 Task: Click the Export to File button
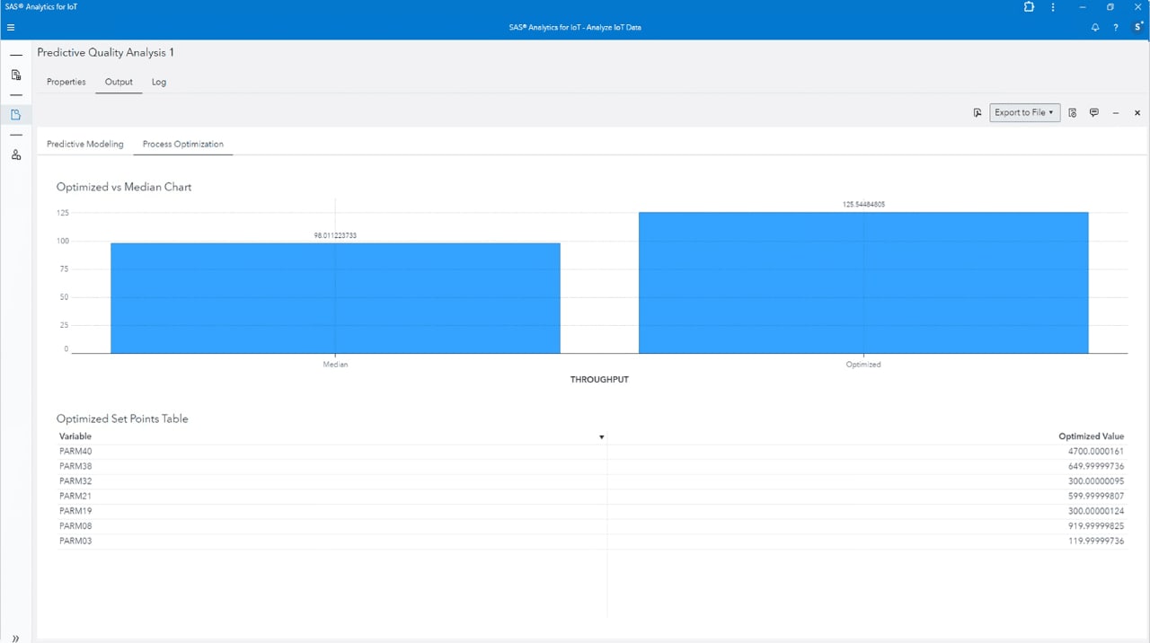[x=1020, y=112]
